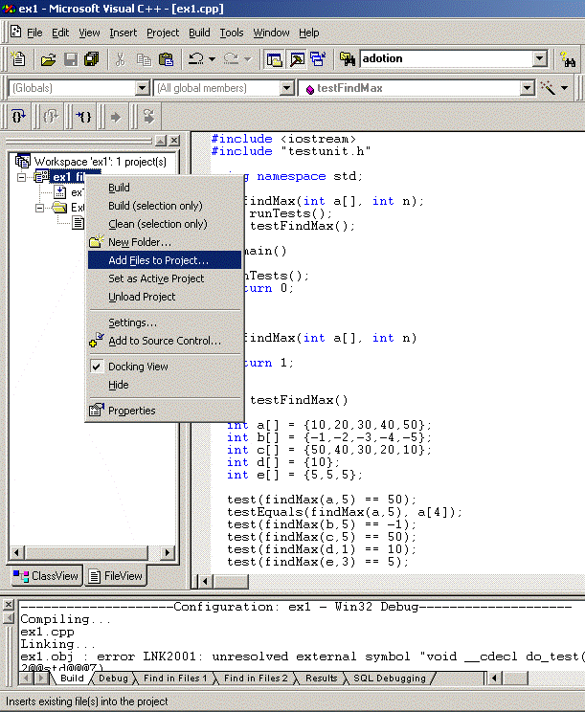Switch to the SQL Debugging output tab
The height and width of the screenshot is (712, 585).
tap(390, 678)
